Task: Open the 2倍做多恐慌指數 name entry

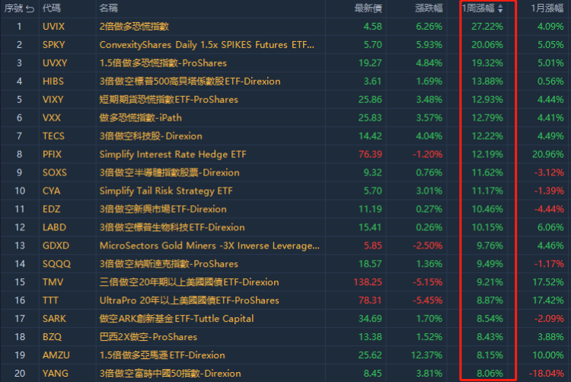Action: pyautogui.click(x=134, y=27)
